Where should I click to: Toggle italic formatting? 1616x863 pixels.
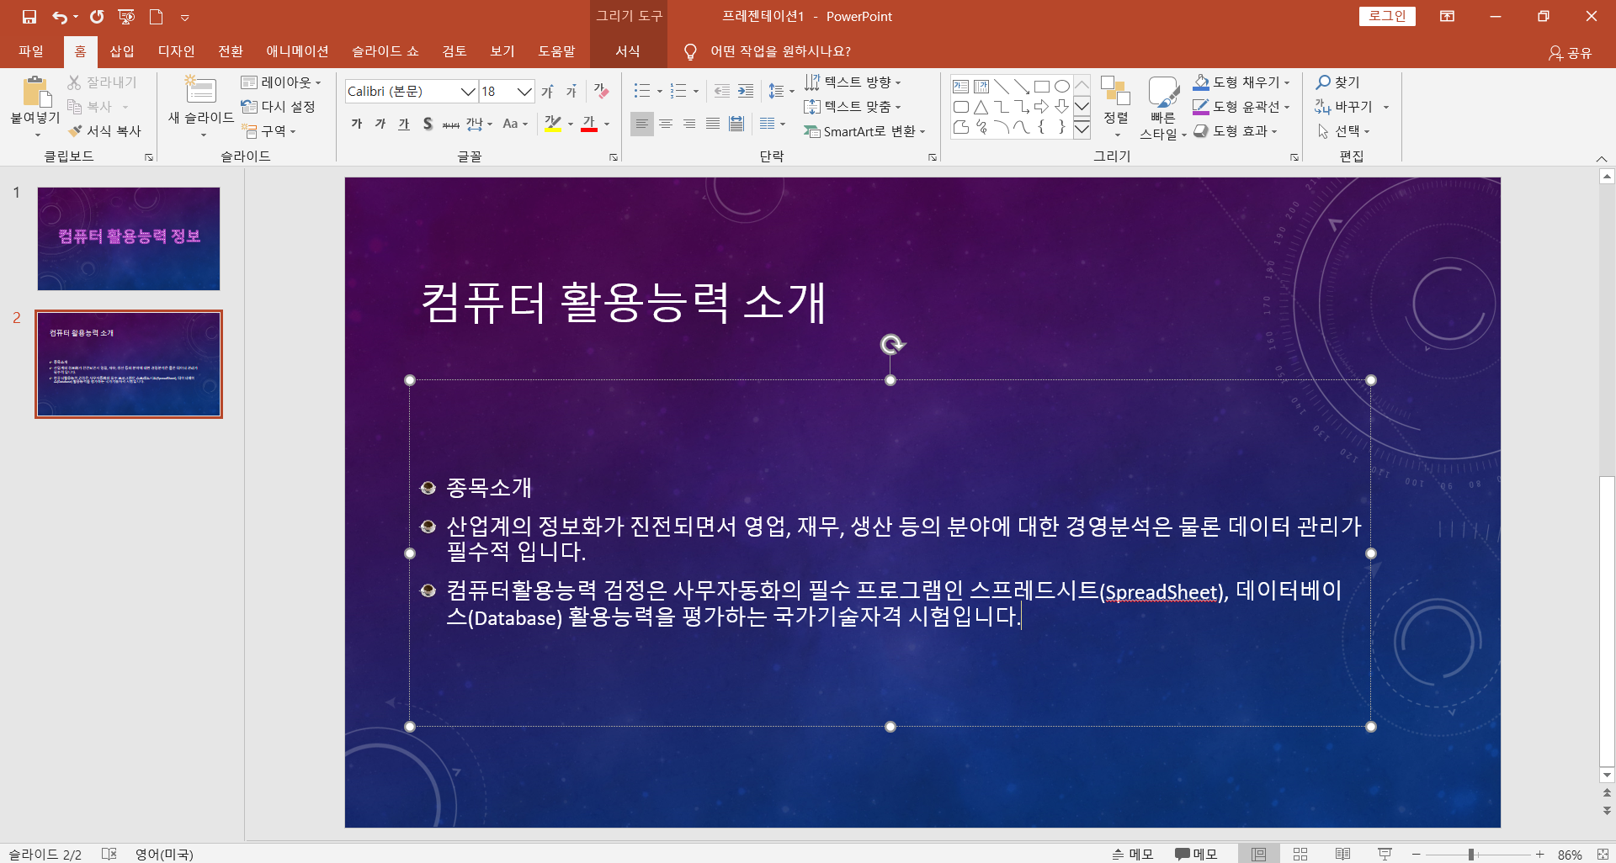click(380, 124)
